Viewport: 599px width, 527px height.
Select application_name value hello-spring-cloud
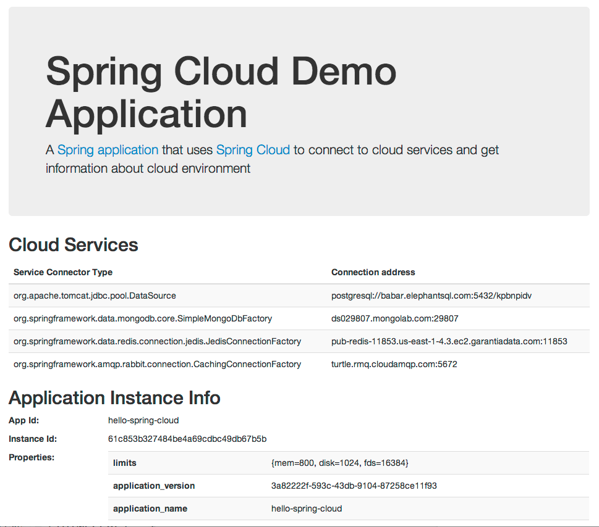[307, 508]
